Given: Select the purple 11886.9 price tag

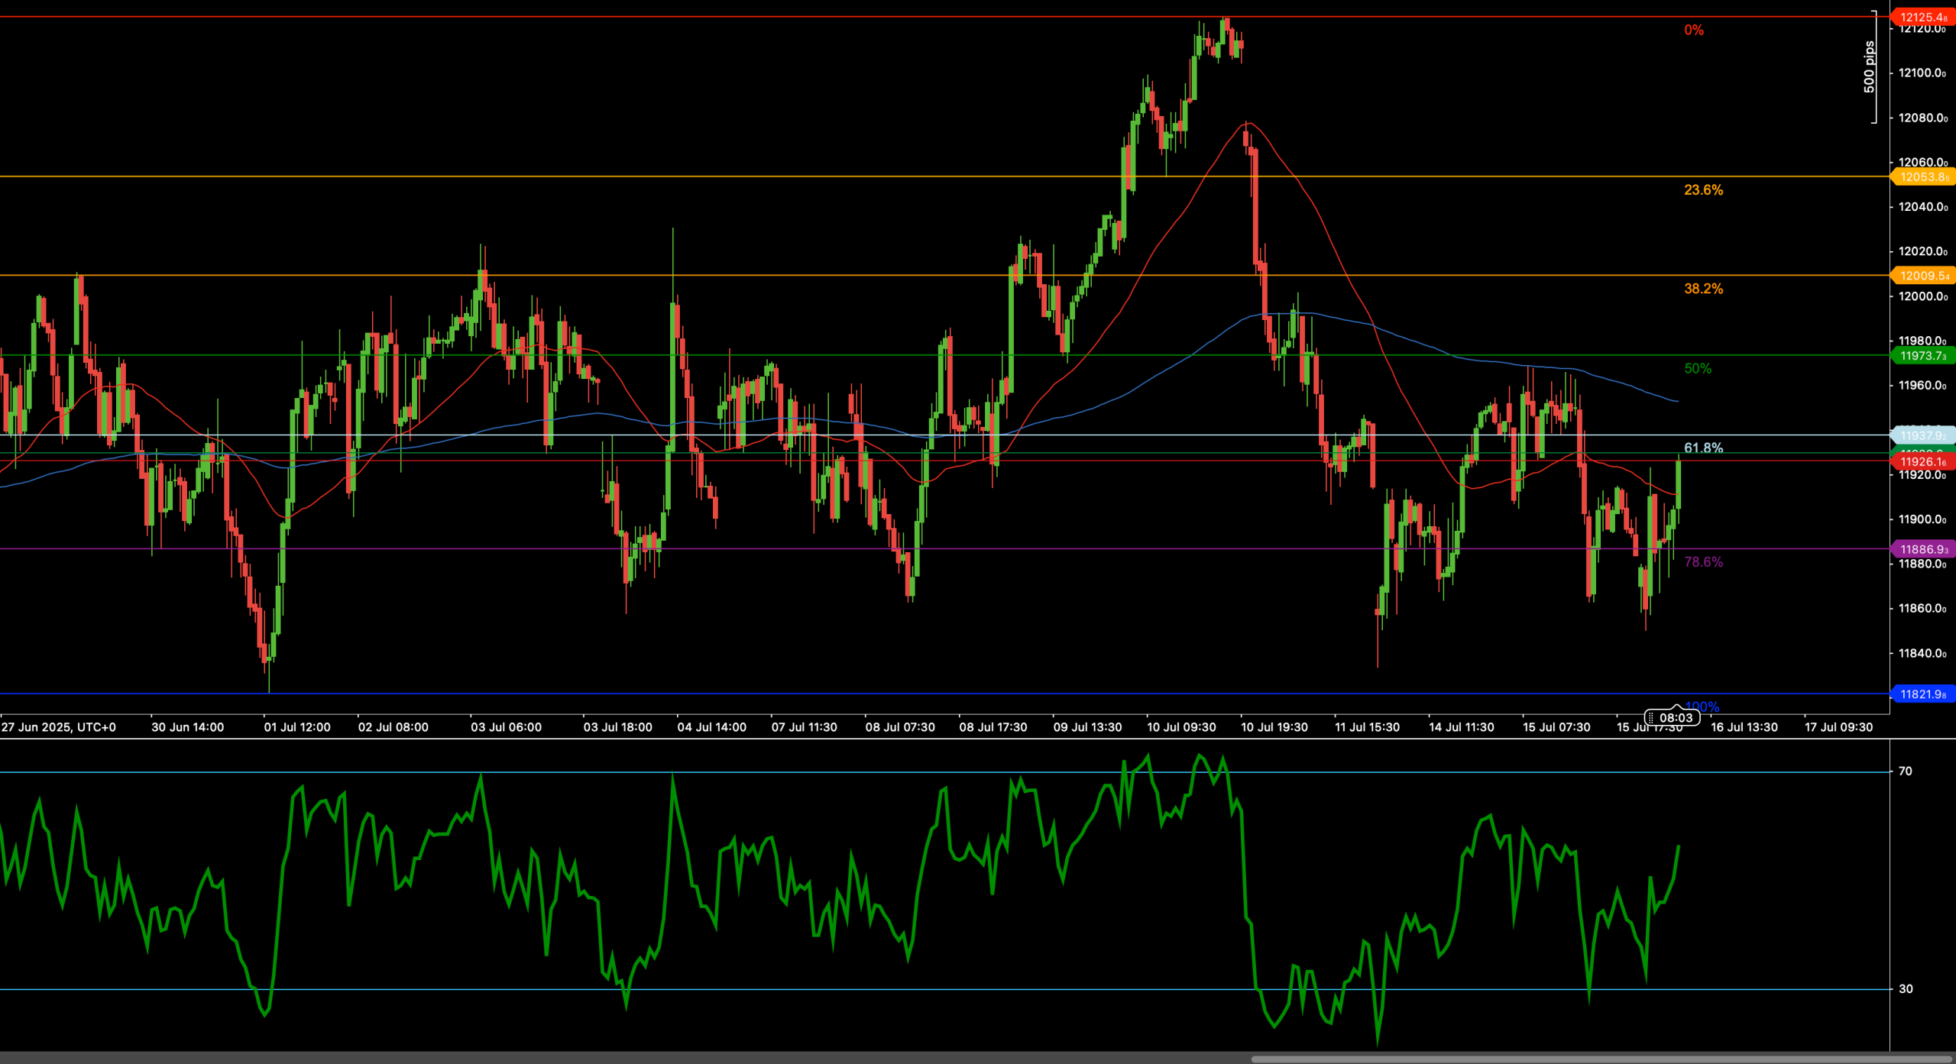Looking at the screenshot, I should (x=1922, y=549).
